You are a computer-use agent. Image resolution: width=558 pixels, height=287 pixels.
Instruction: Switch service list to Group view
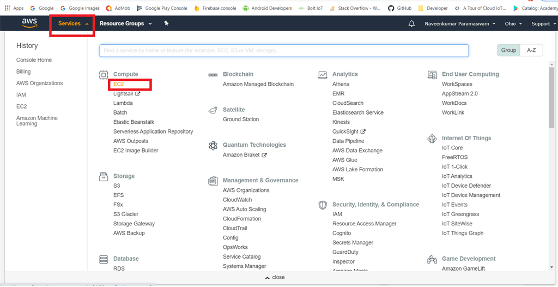(x=508, y=50)
